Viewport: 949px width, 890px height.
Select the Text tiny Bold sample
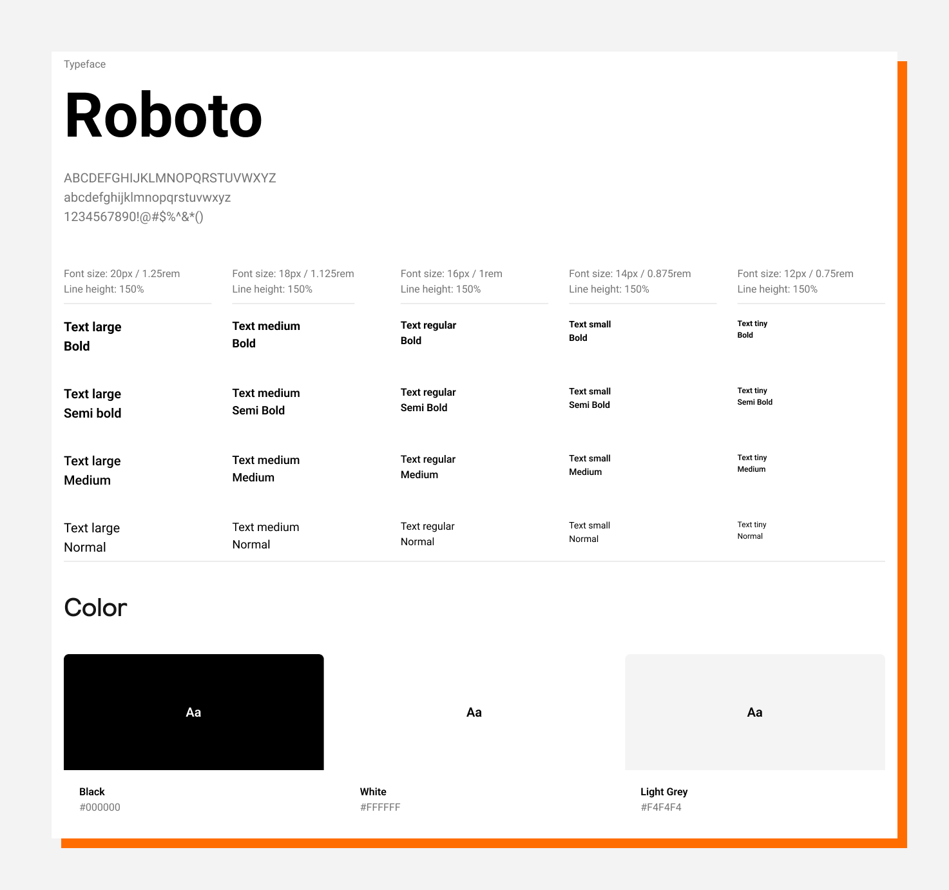coord(752,329)
